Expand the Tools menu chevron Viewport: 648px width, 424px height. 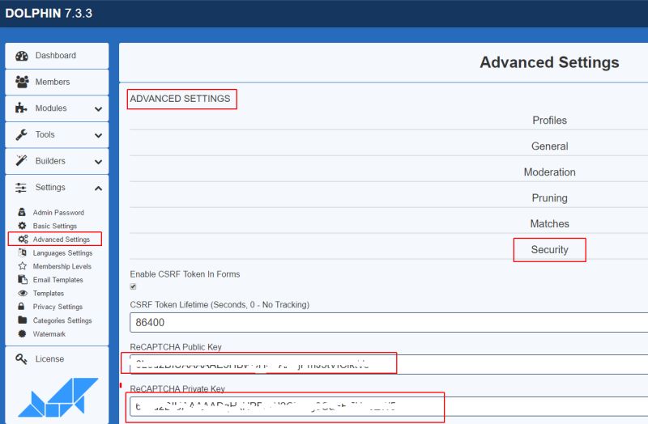point(98,135)
